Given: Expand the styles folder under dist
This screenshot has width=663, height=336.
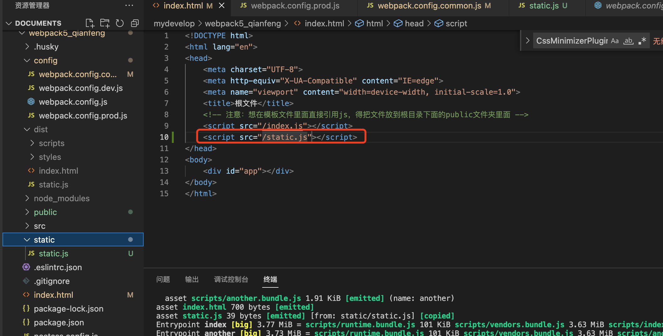Looking at the screenshot, I should pos(32,157).
